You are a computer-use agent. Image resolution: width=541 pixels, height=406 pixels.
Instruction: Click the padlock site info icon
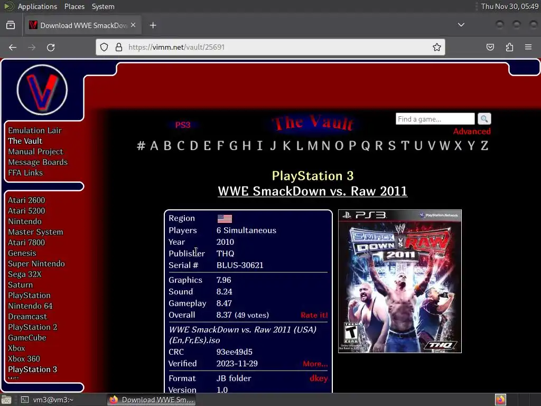(x=119, y=47)
